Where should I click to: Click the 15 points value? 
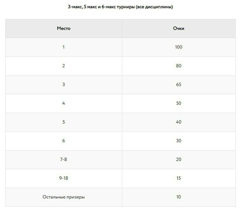tap(179, 178)
